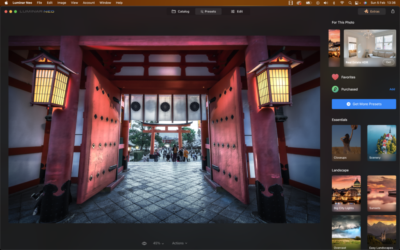Click the partially visible sunset preset thumbnail
Screen dimensions: 400x250
pyautogui.click(x=334, y=48)
